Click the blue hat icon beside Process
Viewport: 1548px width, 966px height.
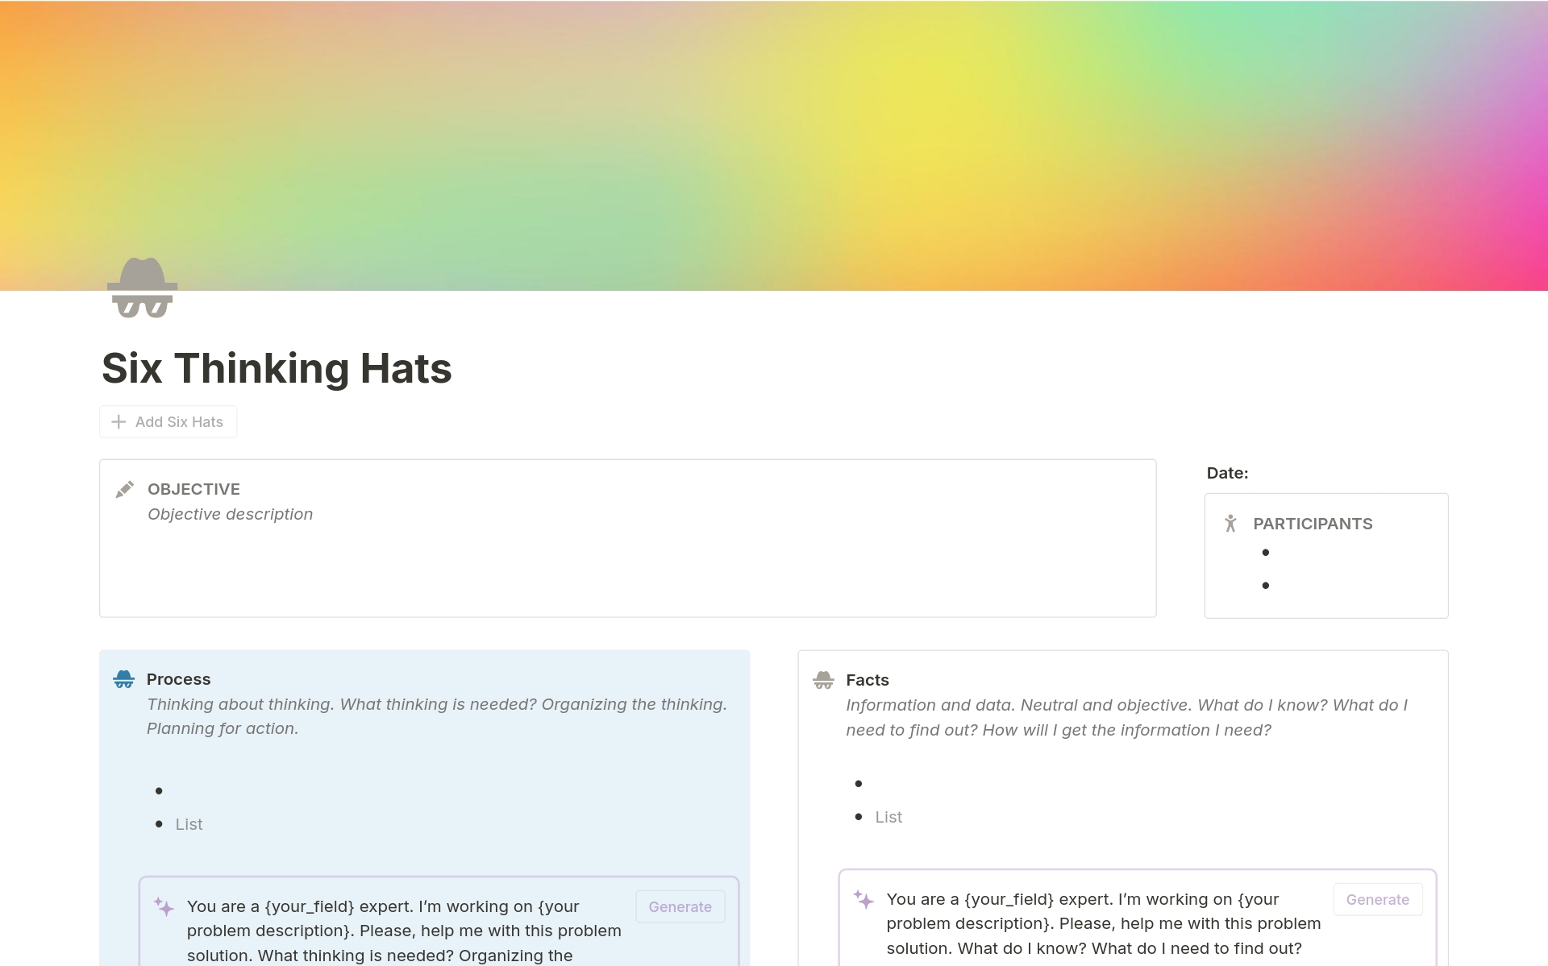click(123, 679)
